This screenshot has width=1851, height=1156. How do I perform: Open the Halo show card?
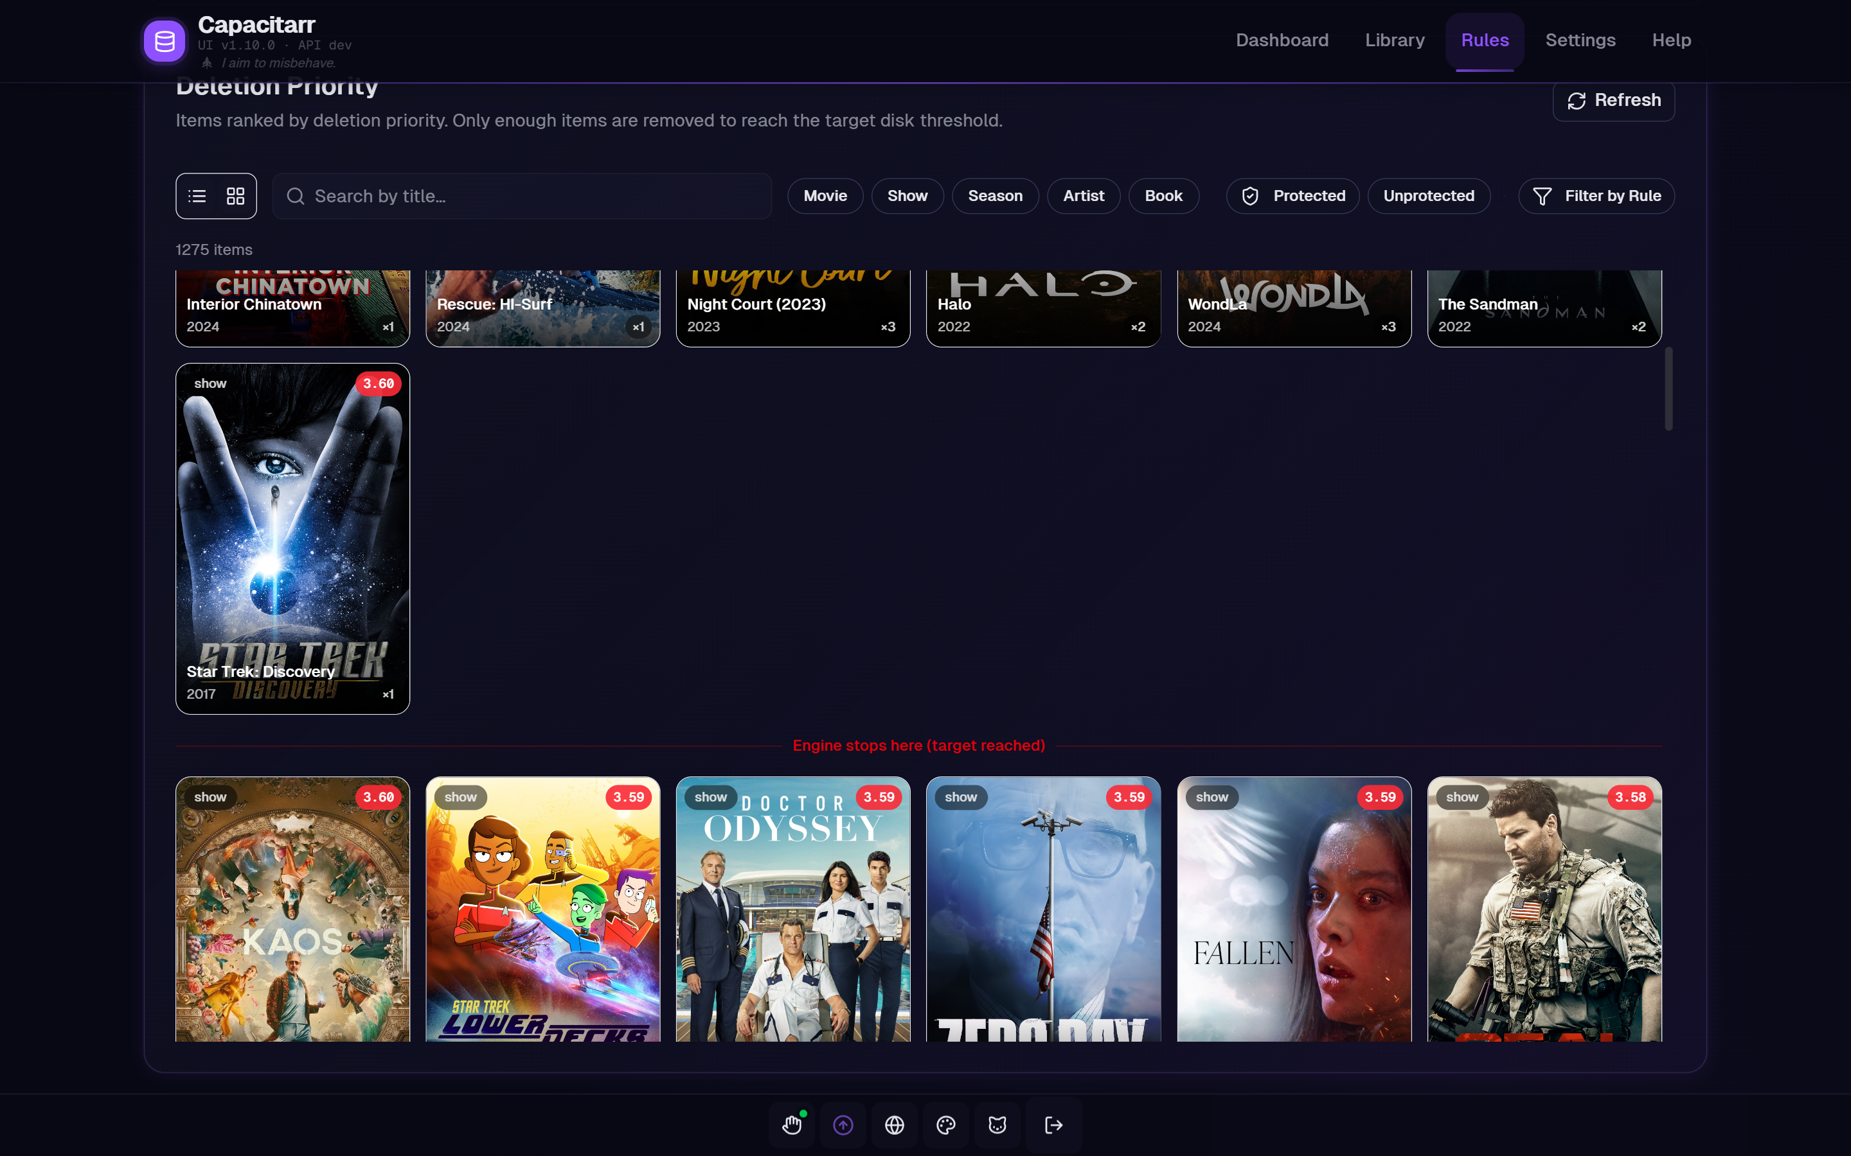coord(1043,308)
